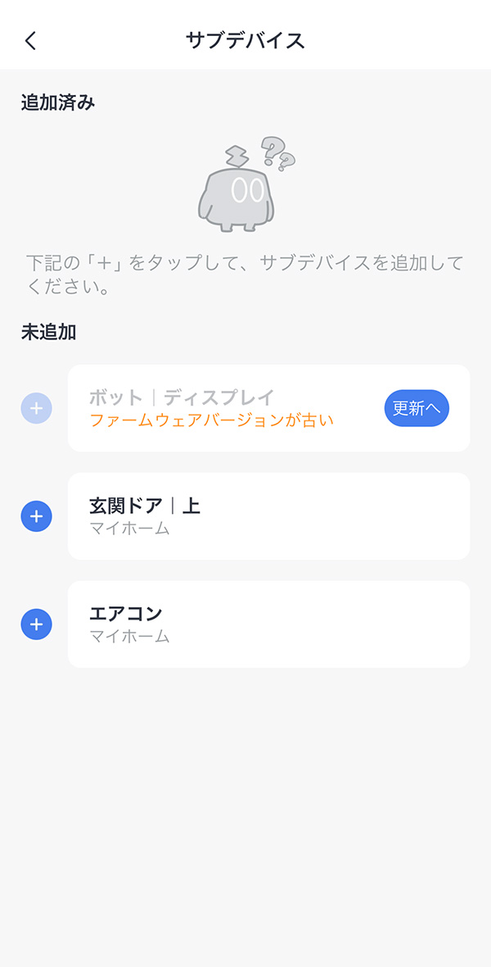Tap the orange ファームウェアバージョンが古い warning
The height and width of the screenshot is (967, 491).
point(211,420)
